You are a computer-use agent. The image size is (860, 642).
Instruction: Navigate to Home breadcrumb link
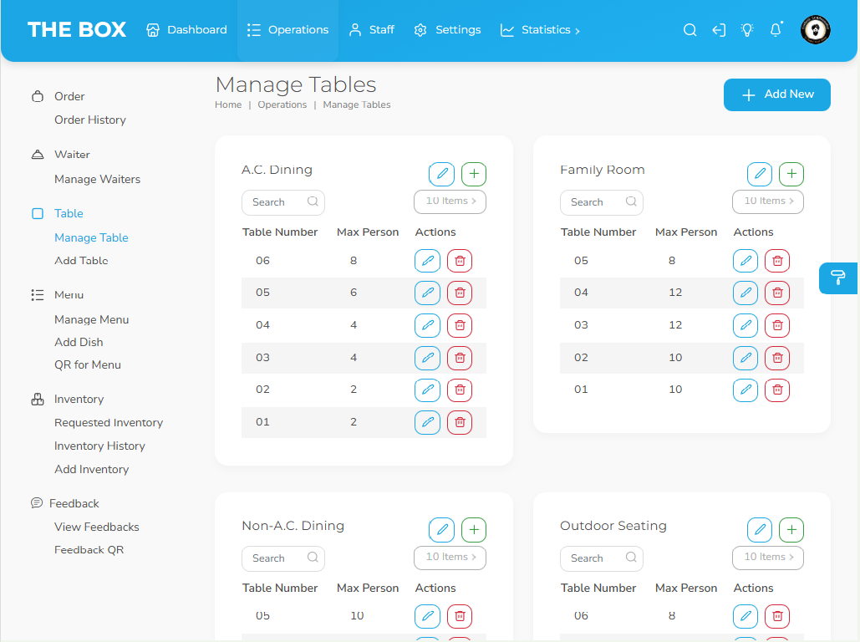click(228, 105)
